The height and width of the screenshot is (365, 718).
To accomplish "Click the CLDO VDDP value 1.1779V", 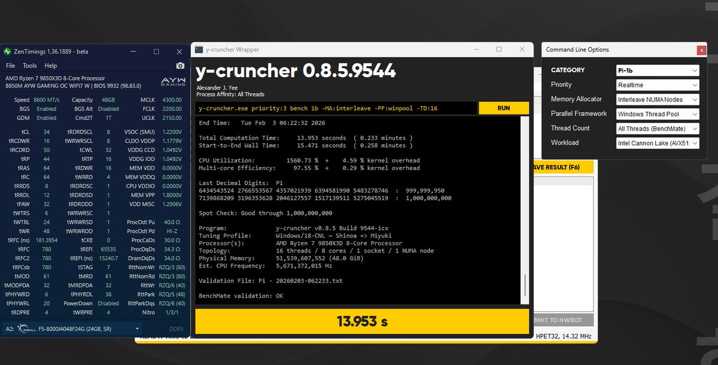I will tap(173, 141).
